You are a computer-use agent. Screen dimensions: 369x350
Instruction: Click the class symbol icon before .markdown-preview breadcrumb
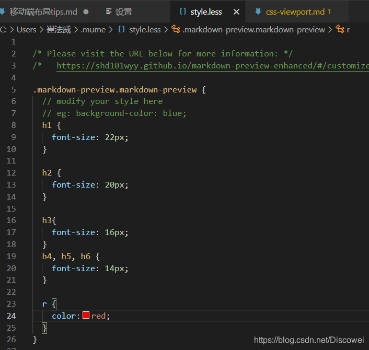point(176,29)
